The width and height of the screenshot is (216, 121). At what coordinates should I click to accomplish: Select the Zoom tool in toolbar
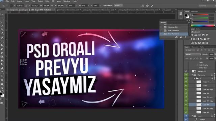[2, 88]
